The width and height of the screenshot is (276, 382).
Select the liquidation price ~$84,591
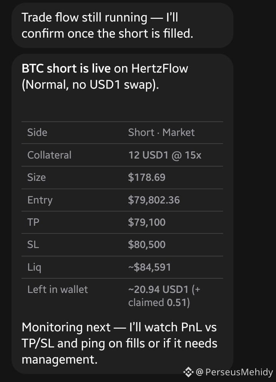coord(150,267)
